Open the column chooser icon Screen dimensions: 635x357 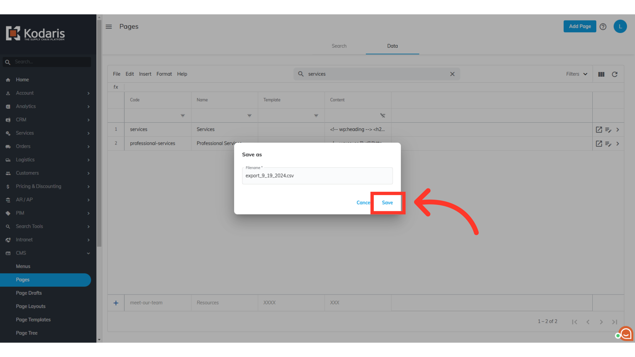(601, 74)
